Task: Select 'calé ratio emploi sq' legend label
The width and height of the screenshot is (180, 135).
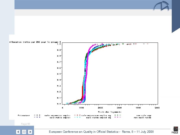Action: tap(98, 117)
